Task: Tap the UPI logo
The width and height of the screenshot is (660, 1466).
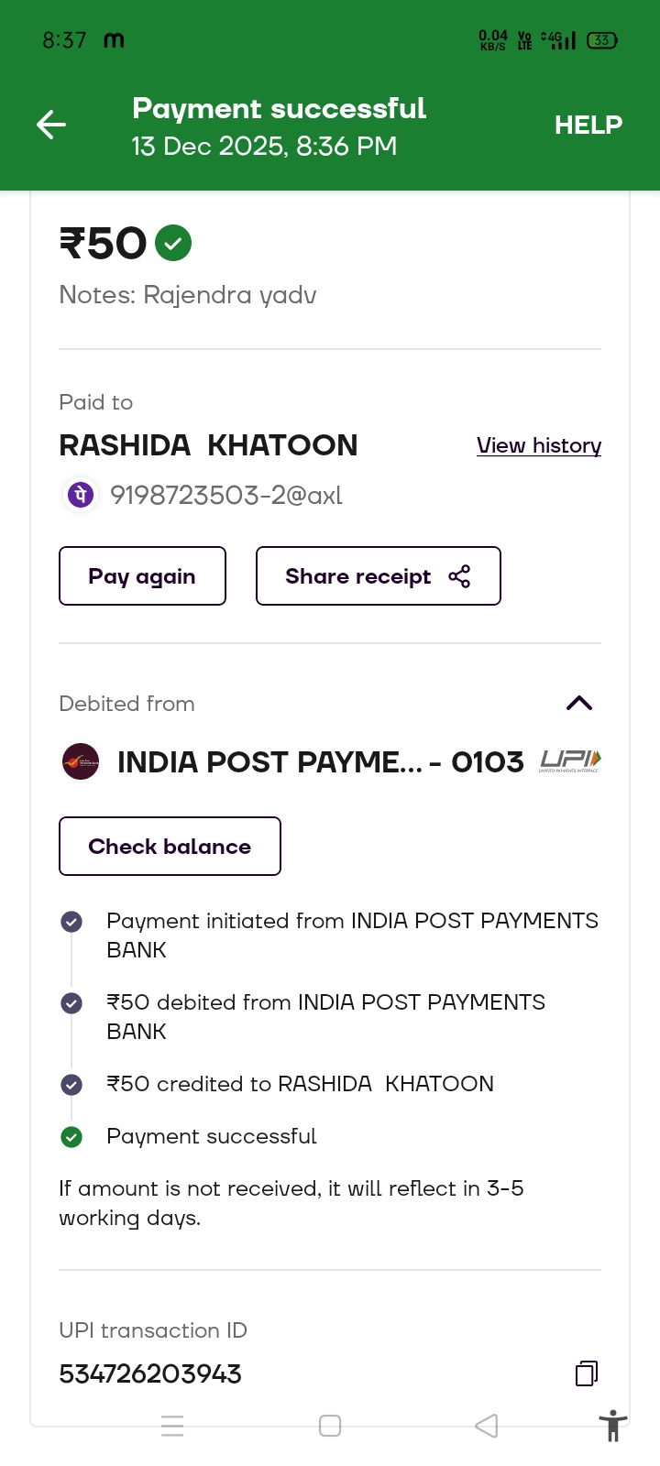Action: [570, 760]
